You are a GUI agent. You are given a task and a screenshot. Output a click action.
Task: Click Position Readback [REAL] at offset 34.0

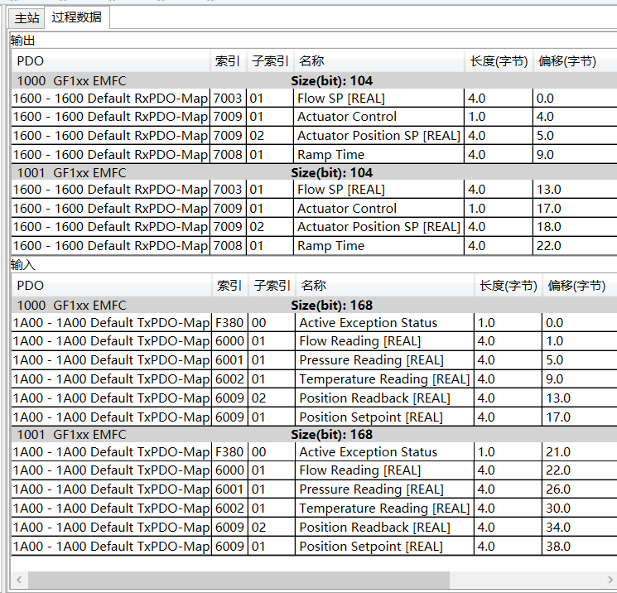(374, 528)
